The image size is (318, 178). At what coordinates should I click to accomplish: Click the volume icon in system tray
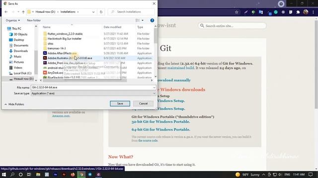[280, 175]
